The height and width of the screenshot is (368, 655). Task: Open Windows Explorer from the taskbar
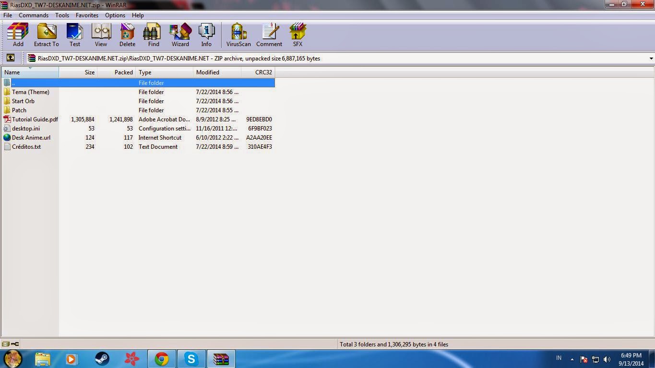coord(42,359)
